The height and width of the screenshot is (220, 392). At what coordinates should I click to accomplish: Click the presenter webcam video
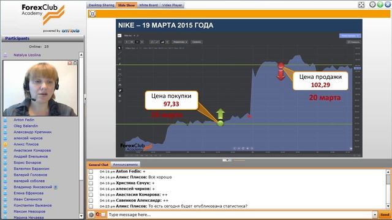(40, 88)
